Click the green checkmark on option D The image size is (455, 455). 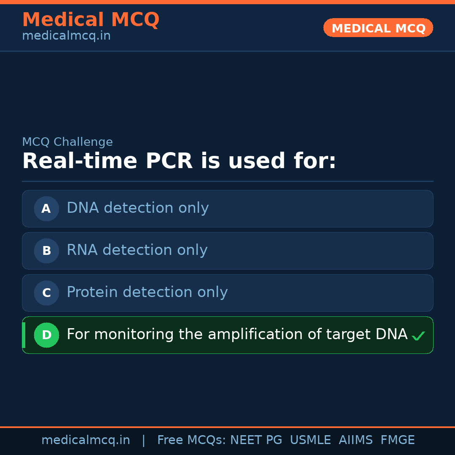coord(418,336)
